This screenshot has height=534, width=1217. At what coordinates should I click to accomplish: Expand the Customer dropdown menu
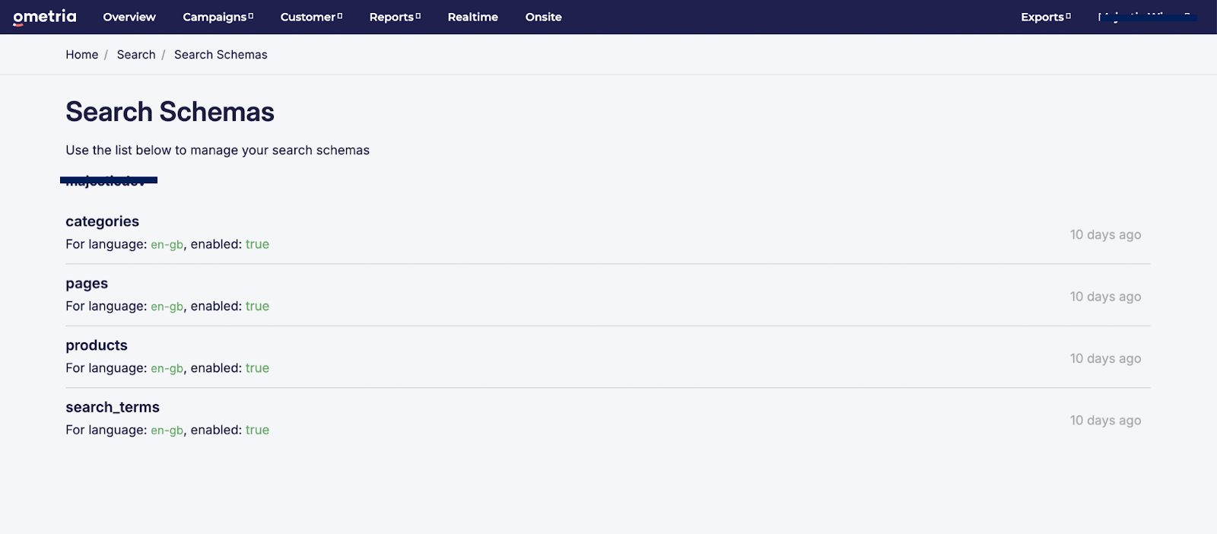point(311,17)
